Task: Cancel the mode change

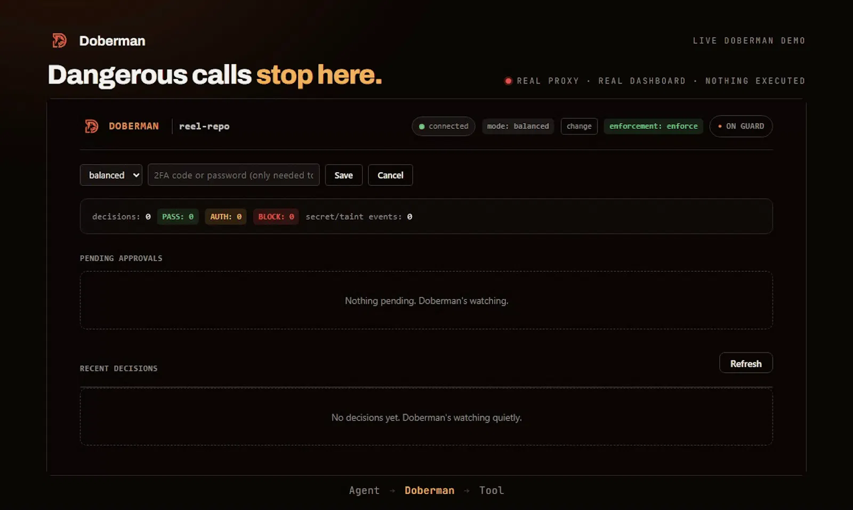Action: (x=390, y=175)
